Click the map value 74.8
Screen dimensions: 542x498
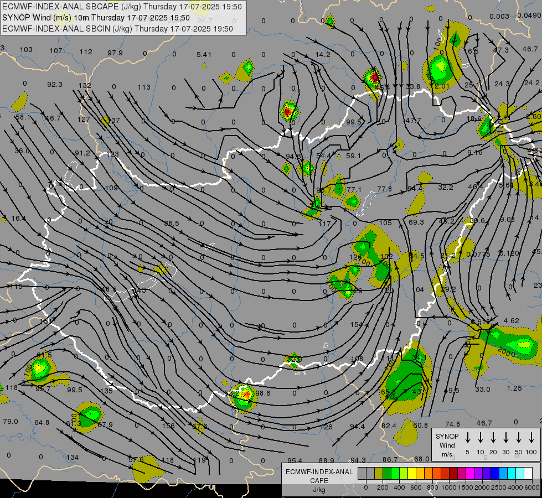(452, 424)
